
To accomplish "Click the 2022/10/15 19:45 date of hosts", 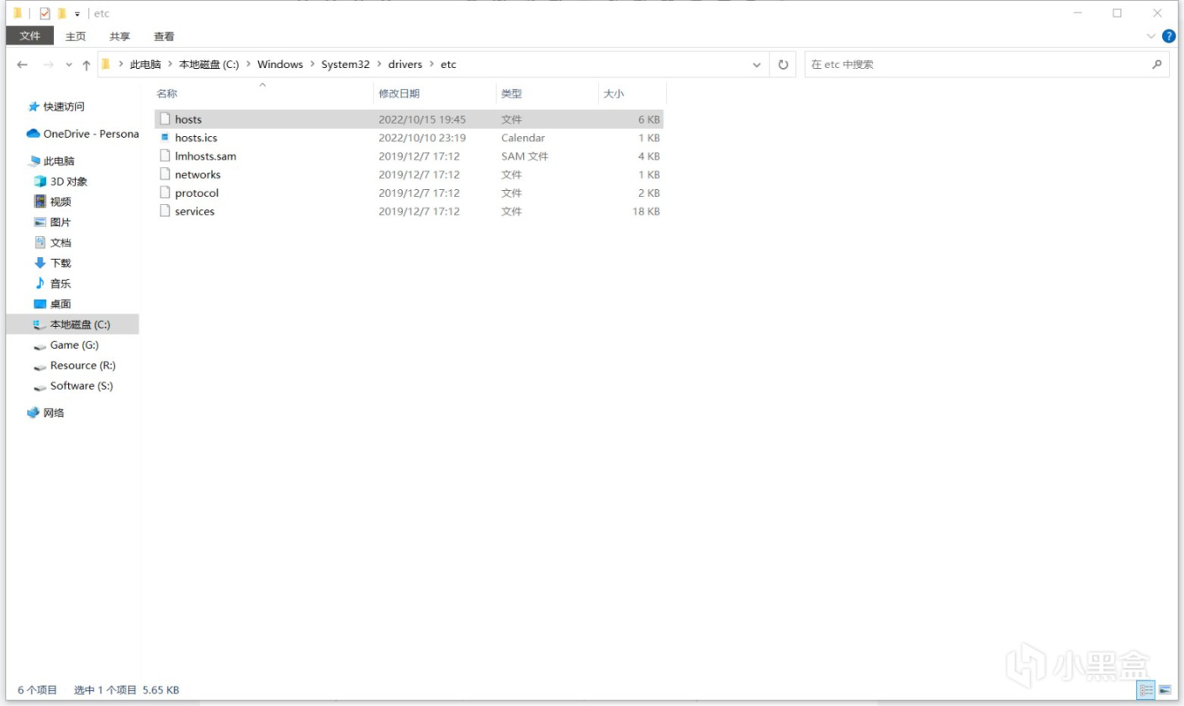I will pos(422,119).
